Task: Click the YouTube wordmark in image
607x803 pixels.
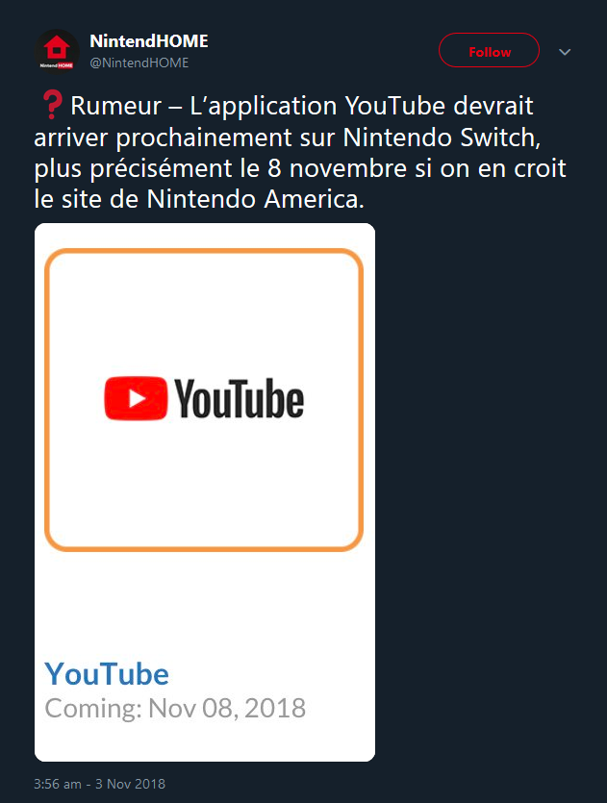Action: 240,399
